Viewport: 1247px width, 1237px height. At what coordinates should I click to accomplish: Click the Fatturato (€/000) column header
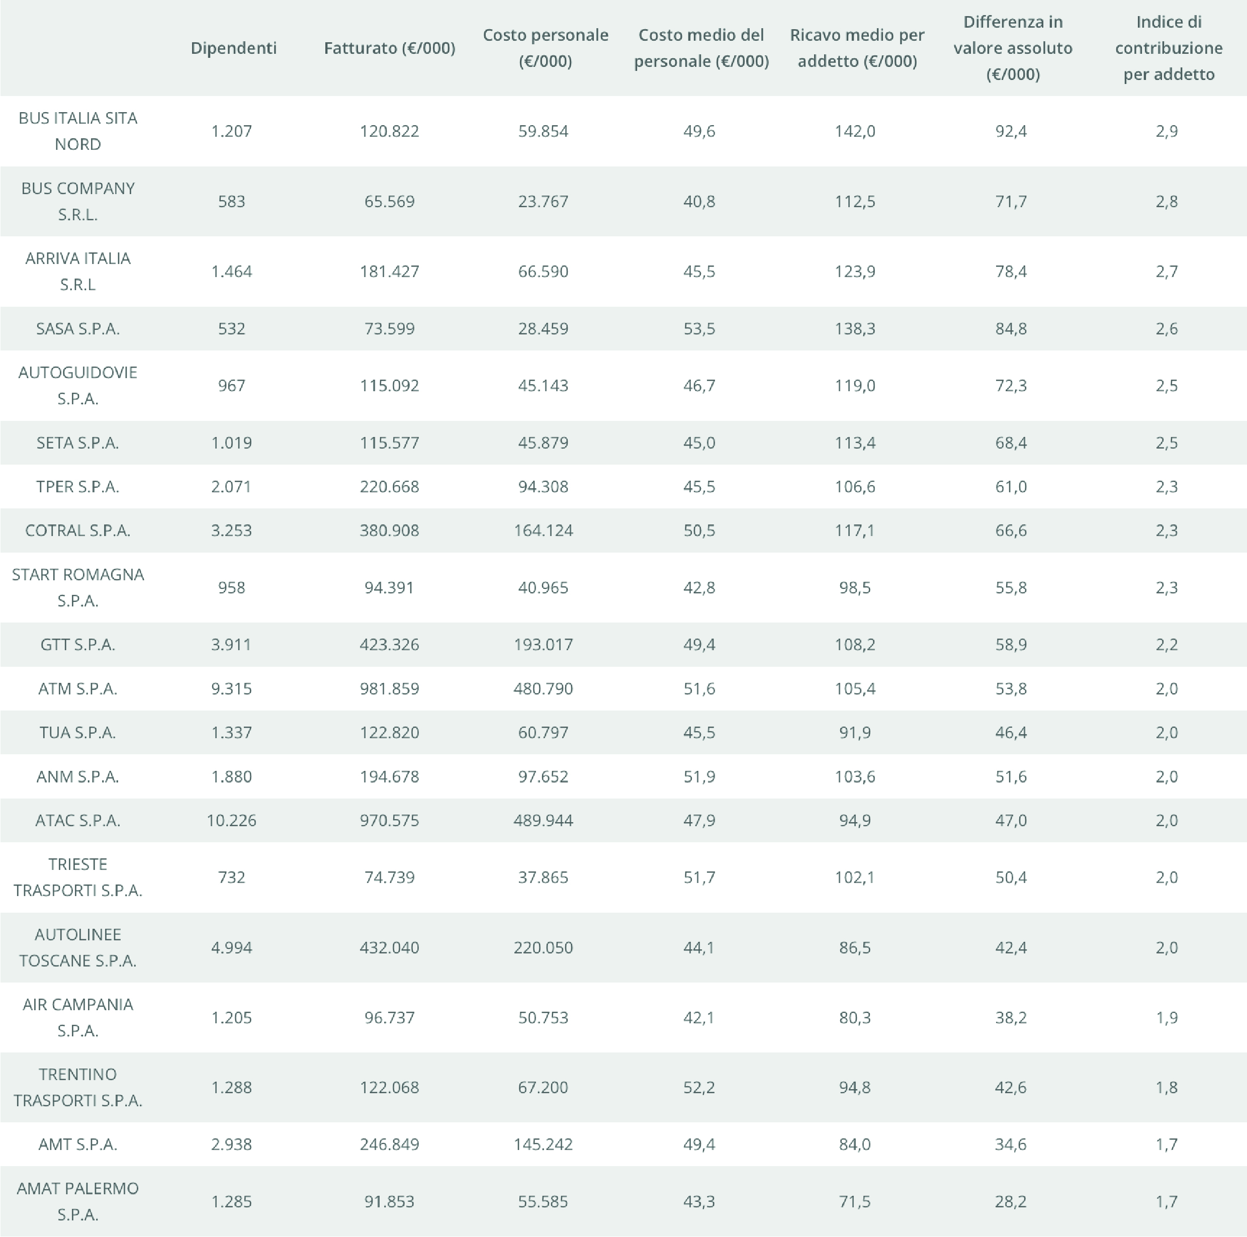[389, 48]
